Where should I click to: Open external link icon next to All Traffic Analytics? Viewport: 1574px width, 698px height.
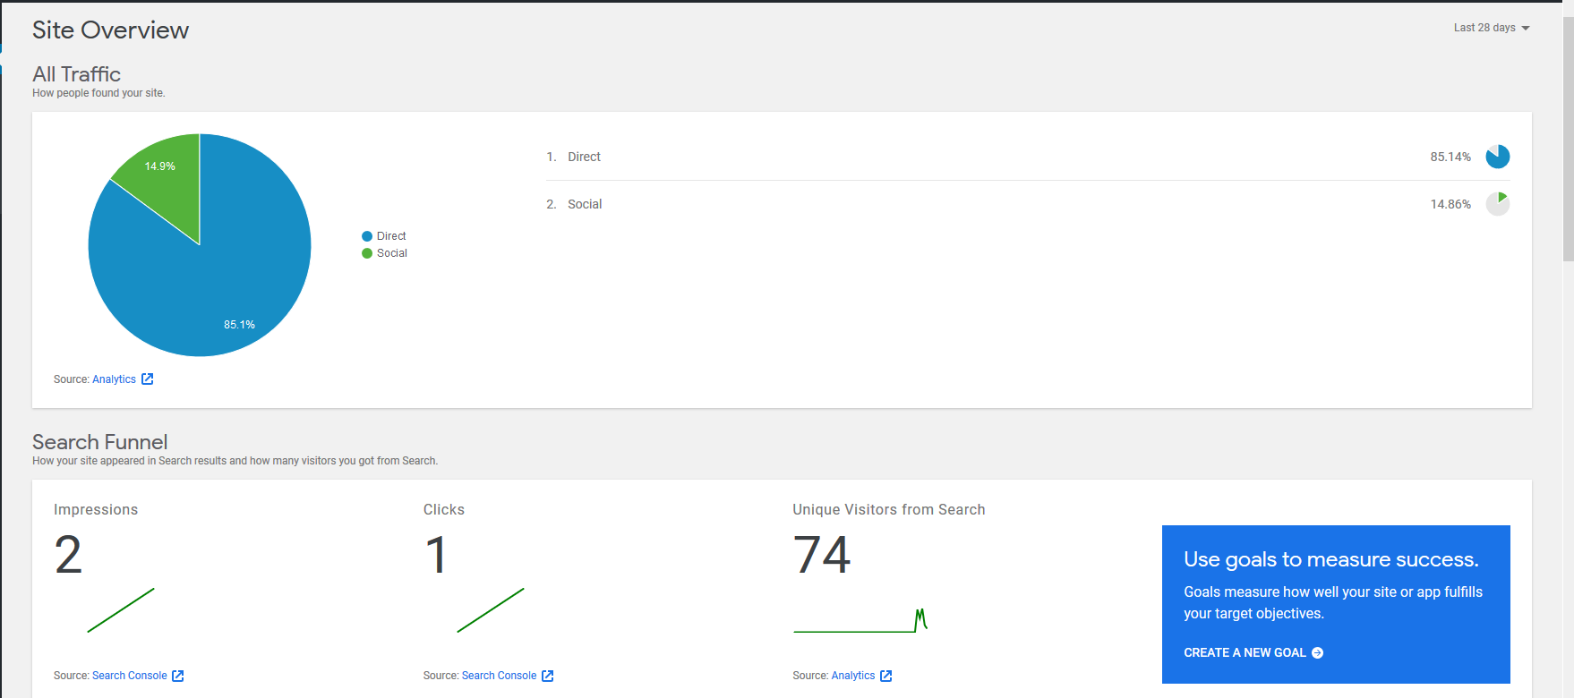click(x=148, y=379)
